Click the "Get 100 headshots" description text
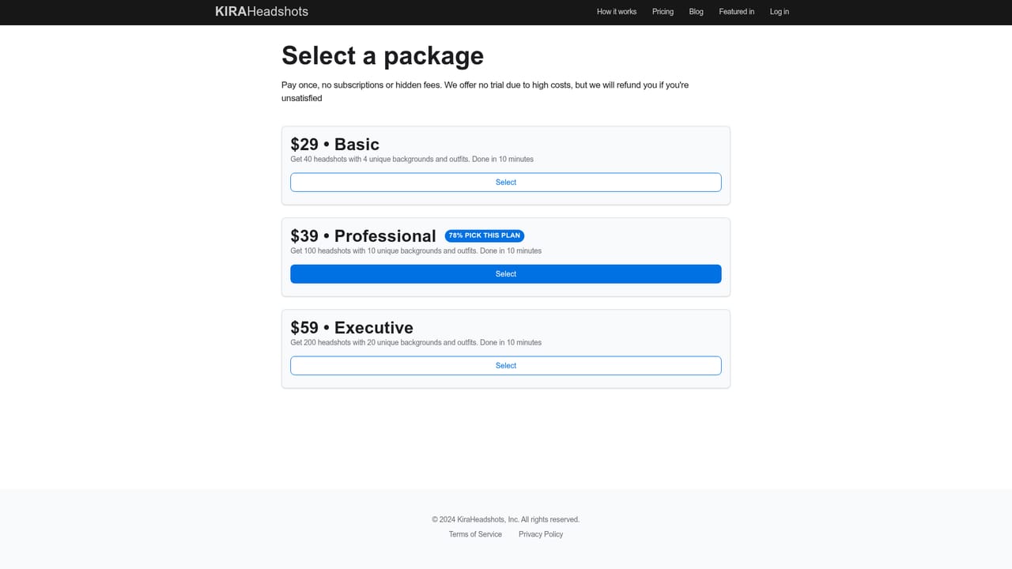The image size is (1012, 569). click(x=416, y=251)
